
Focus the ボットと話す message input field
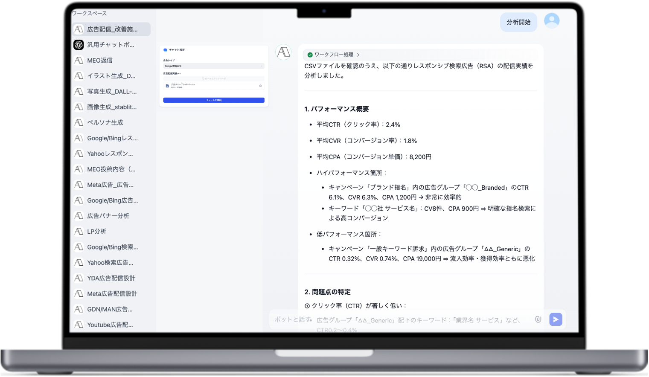pos(401,319)
